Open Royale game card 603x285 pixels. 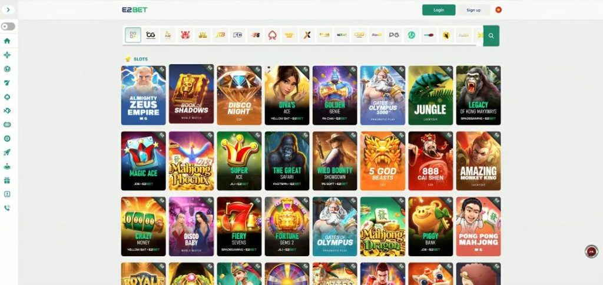pyautogui.click(x=144, y=274)
